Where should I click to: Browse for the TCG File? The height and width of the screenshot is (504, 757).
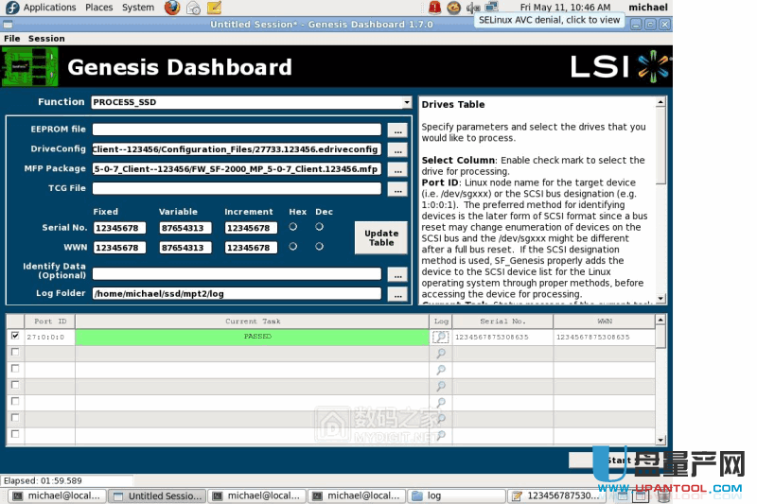pos(398,189)
